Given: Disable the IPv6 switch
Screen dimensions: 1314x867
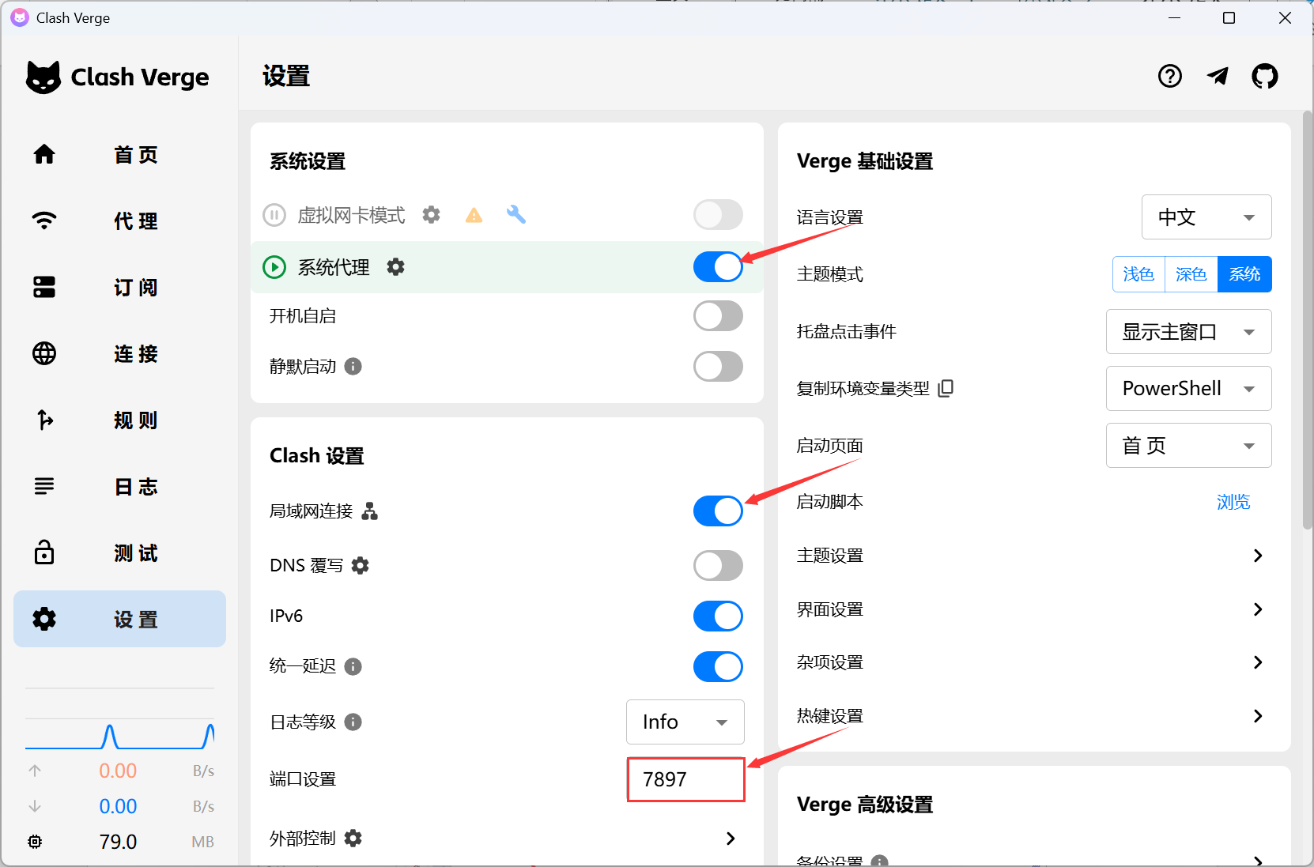Looking at the screenshot, I should tap(718, 616).
